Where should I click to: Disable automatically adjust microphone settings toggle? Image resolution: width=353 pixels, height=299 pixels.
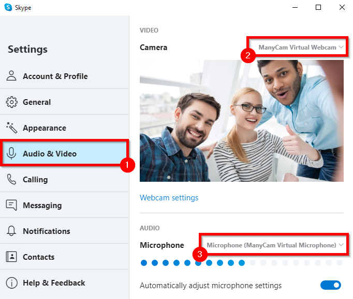point(331,285)
